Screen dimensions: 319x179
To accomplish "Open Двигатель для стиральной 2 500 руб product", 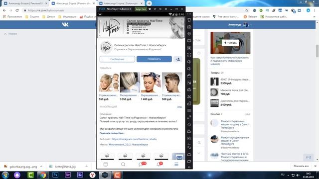I will click(230, 103).
